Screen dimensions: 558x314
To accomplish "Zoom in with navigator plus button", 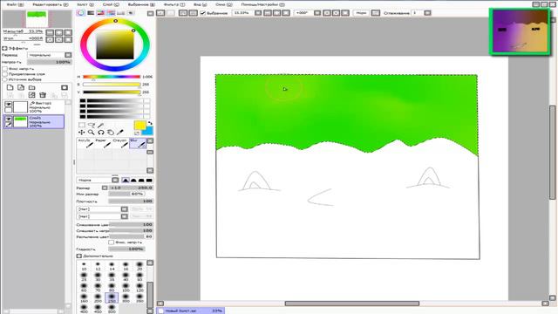I will click(59, 32).
